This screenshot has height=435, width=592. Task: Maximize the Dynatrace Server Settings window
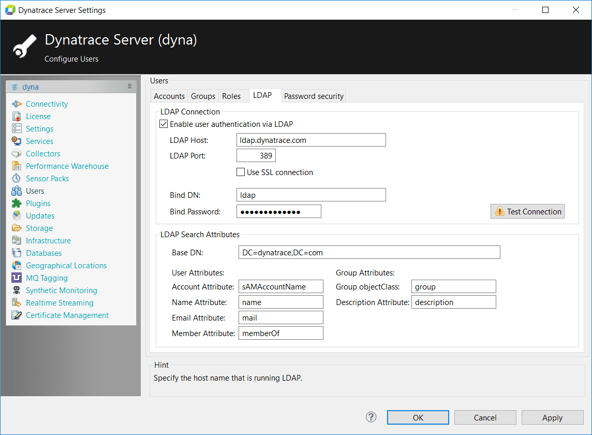[545, 10]
